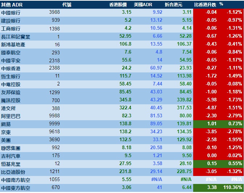Select the 中國南方航空 stock name

(x=16, y=180)
